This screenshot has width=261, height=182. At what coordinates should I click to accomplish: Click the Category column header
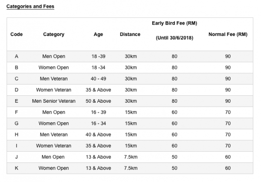[x=54, y=35]
